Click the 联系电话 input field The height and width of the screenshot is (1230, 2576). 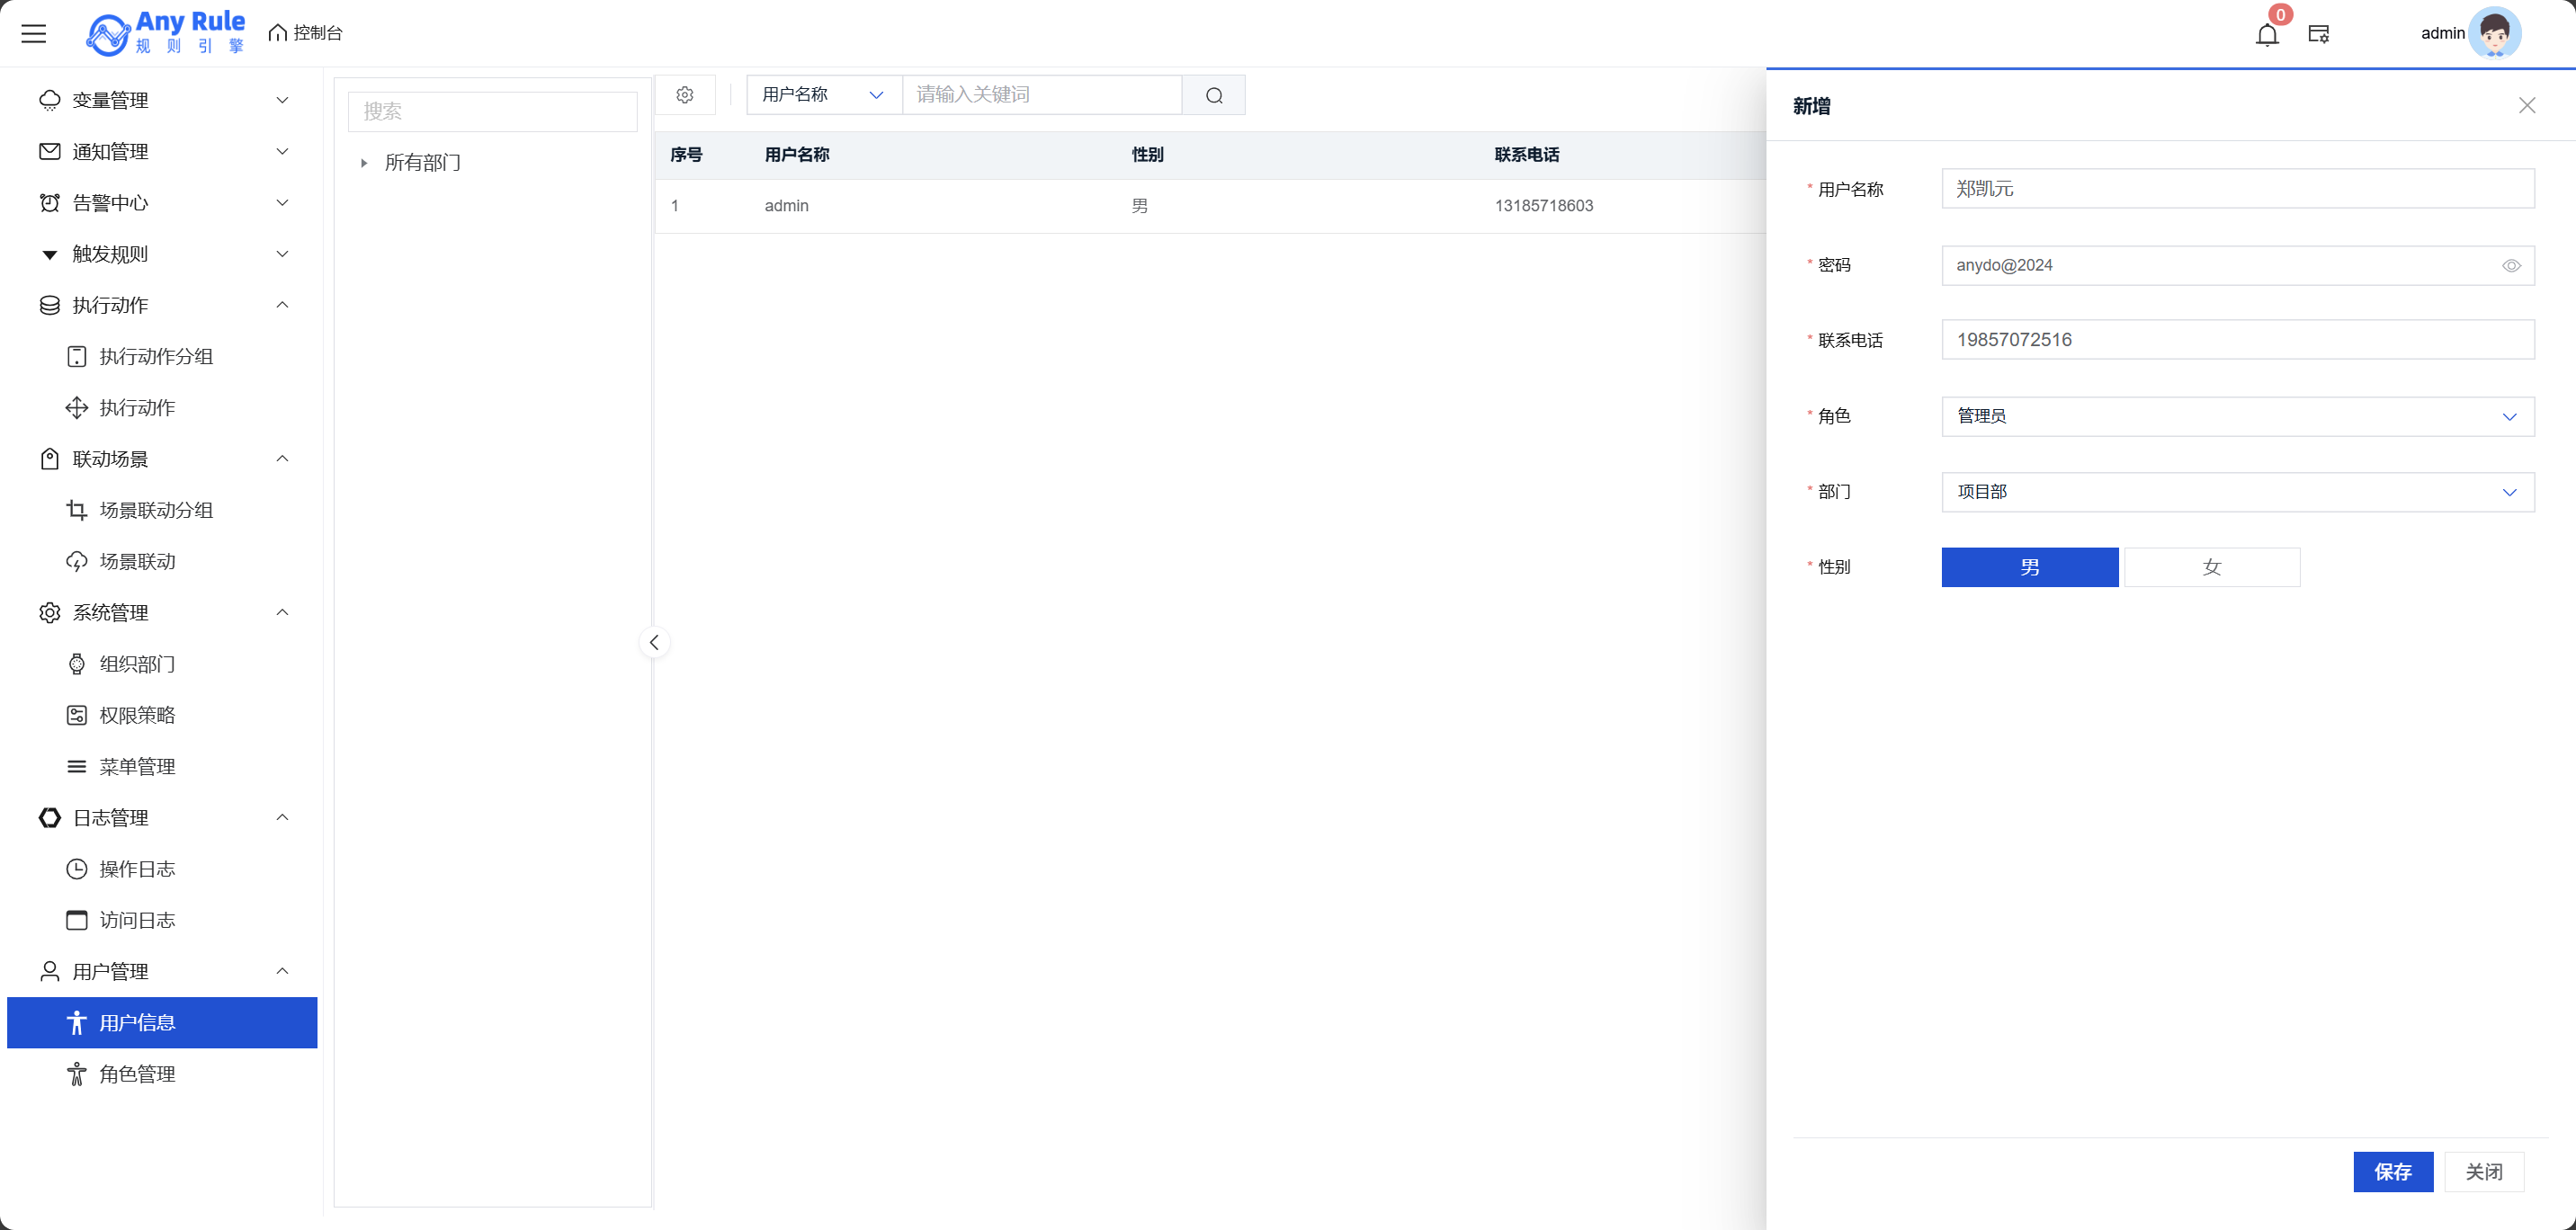pos(2237,340)
